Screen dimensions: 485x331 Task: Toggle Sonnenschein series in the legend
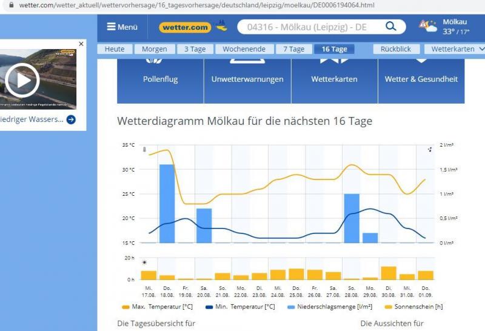click(x=415, y=307)
